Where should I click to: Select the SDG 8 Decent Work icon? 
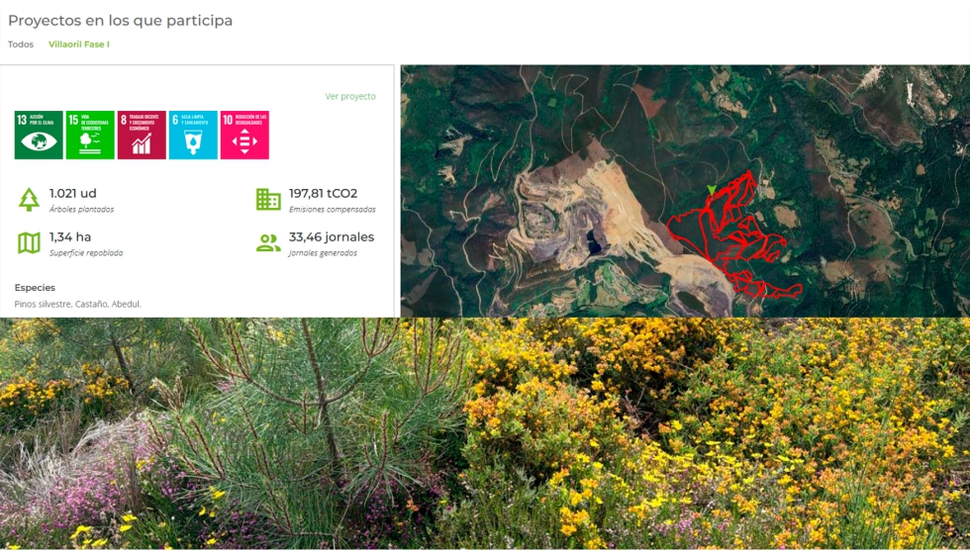coord(142,135)
